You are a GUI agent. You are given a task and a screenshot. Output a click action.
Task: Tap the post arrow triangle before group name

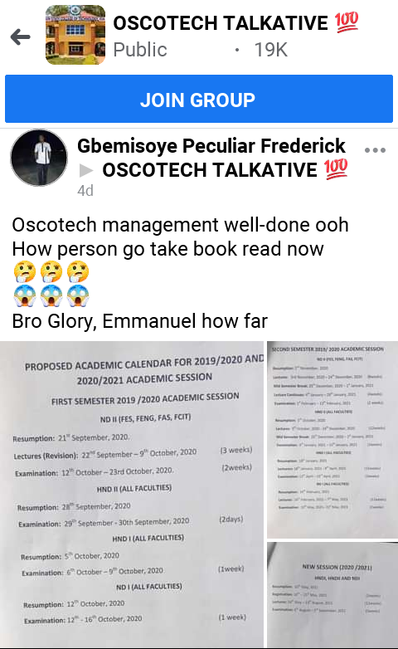tap(86, 170)
